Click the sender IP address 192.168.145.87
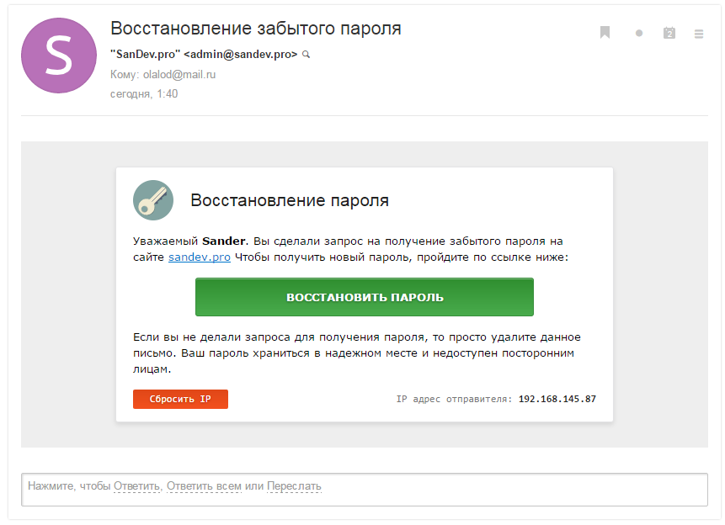The width and height of the screenshot is (725, 525). (x=557, y=399)
